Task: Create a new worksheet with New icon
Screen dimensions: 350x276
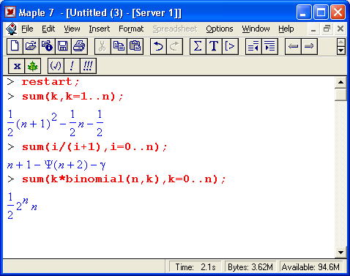Action: click(15, 46)
